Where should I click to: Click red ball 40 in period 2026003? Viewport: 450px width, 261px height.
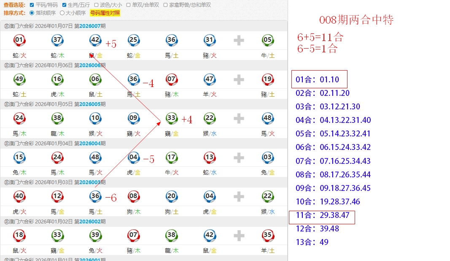(19, 196)
